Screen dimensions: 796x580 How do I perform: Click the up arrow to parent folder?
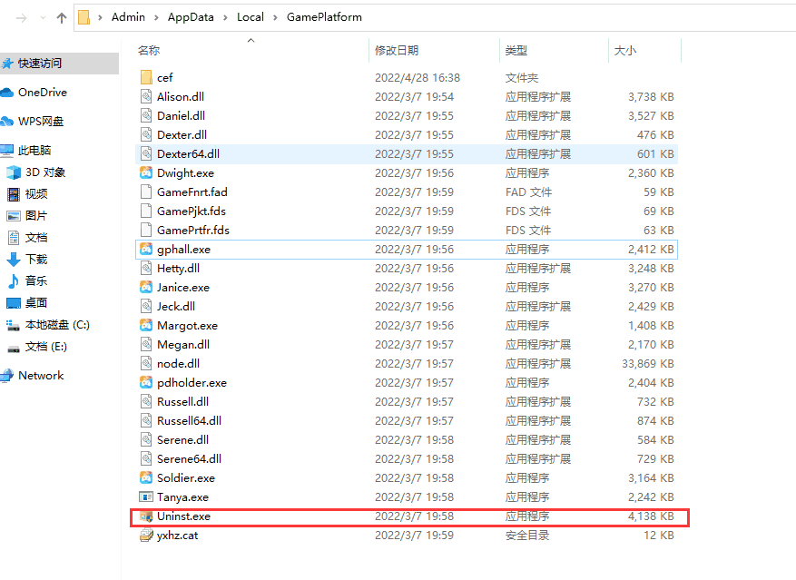[x=61, y=16]
